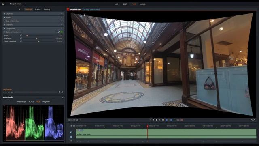Screen dimensions: 259x146
Task: Click the Distortion percentage value field
Action: pyautogui.click(x=59, y=39)
